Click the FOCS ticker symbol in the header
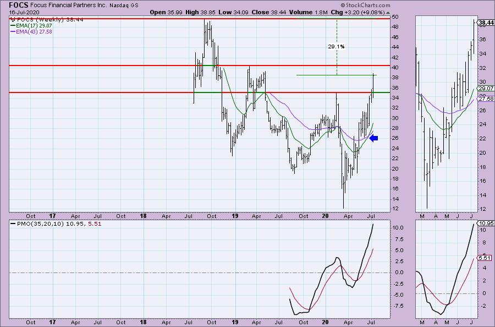This screenshot has width=495, height=327. (x=19, y=5)
